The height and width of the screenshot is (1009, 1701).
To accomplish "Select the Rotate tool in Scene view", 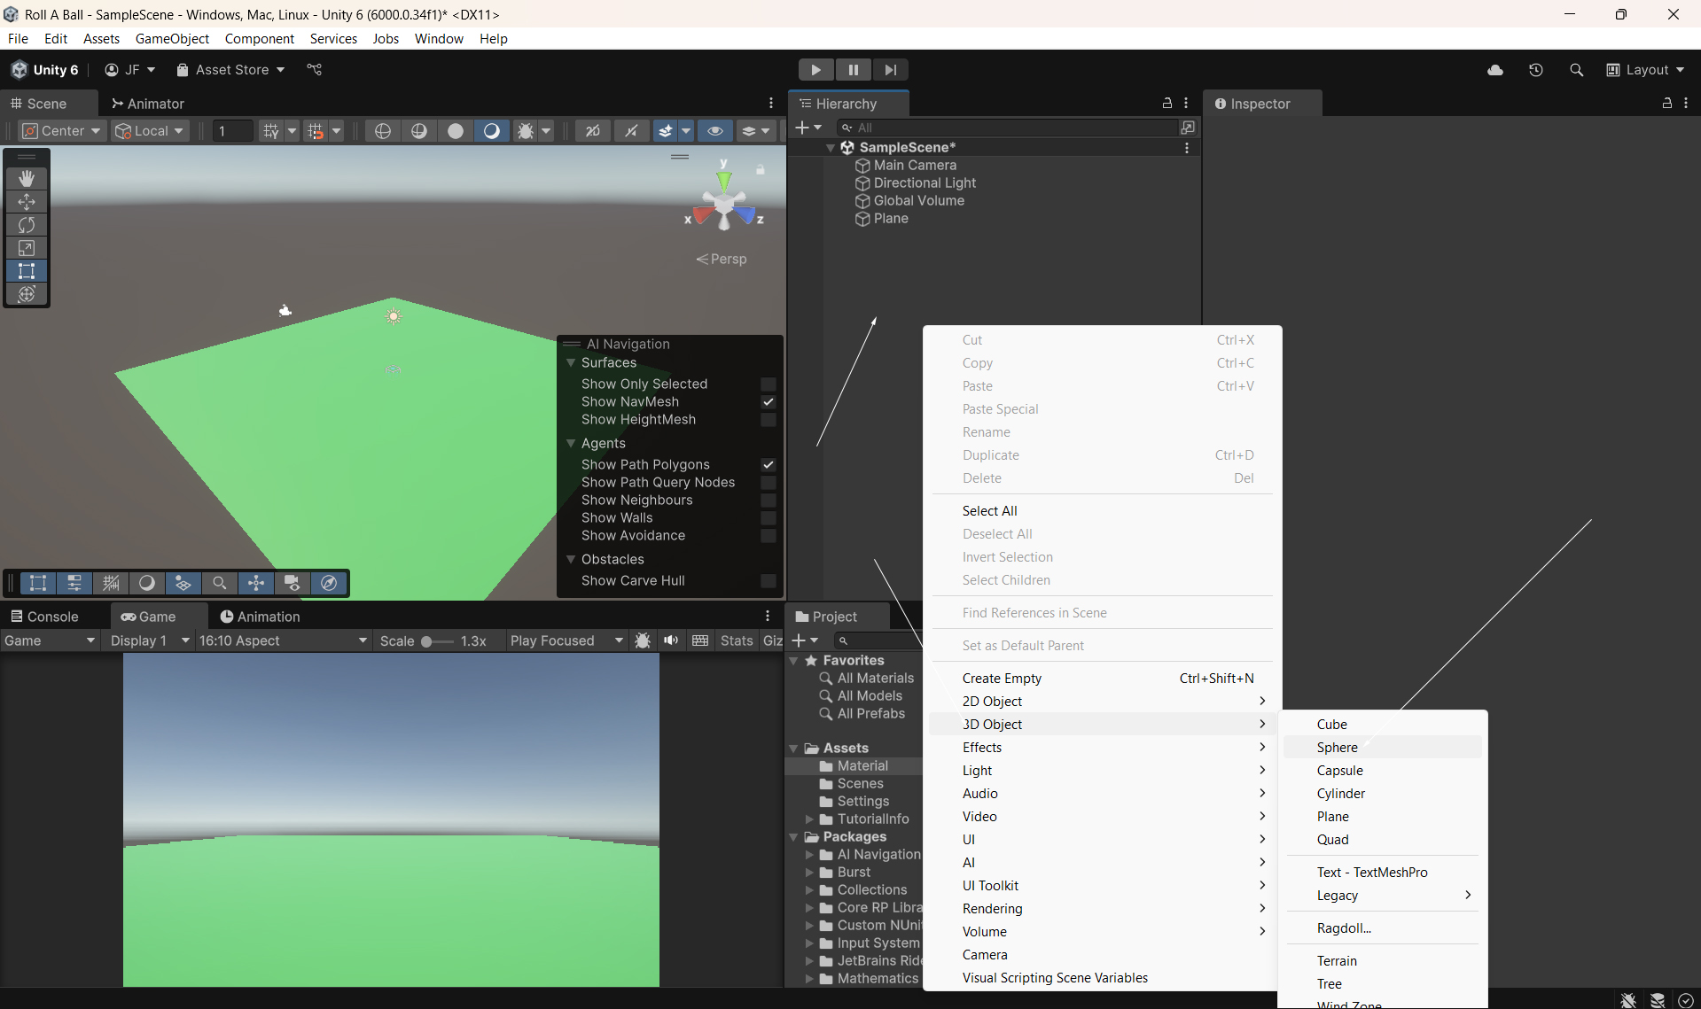I will (x=27, y=225).
